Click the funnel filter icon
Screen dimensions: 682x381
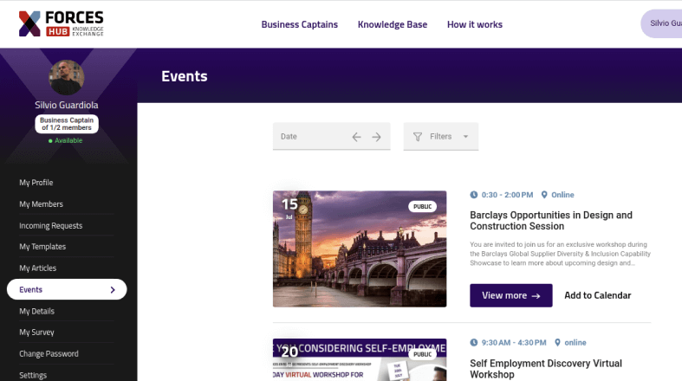418,137
